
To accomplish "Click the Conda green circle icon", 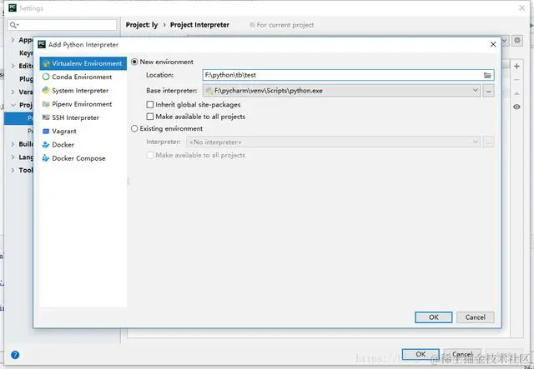I will [46, 77].
